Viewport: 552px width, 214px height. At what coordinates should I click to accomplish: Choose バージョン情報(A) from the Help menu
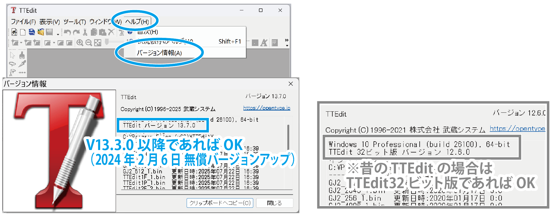(x=159, y=53)
